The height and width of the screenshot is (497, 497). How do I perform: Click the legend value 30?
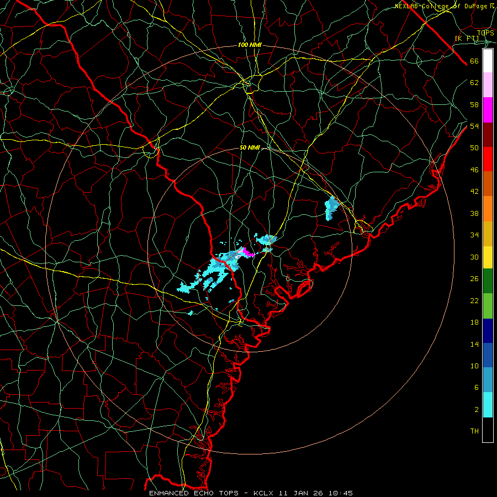[474, 257]
